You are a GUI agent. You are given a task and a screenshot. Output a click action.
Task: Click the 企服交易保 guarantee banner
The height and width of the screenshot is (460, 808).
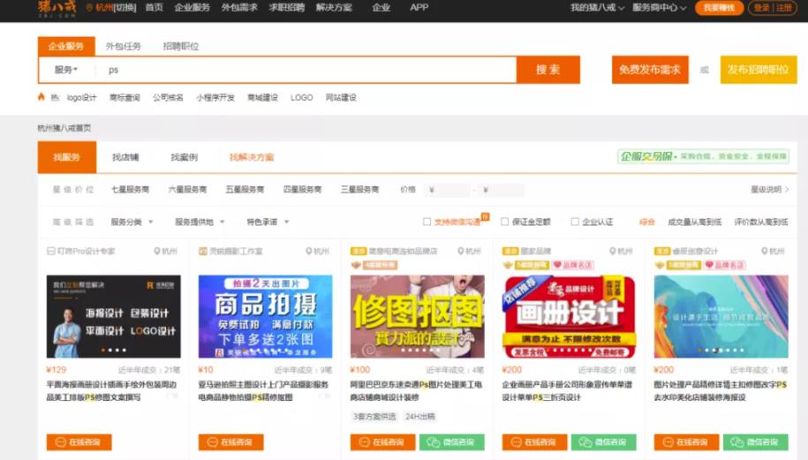pyautogui.click(x=703, y=156)
